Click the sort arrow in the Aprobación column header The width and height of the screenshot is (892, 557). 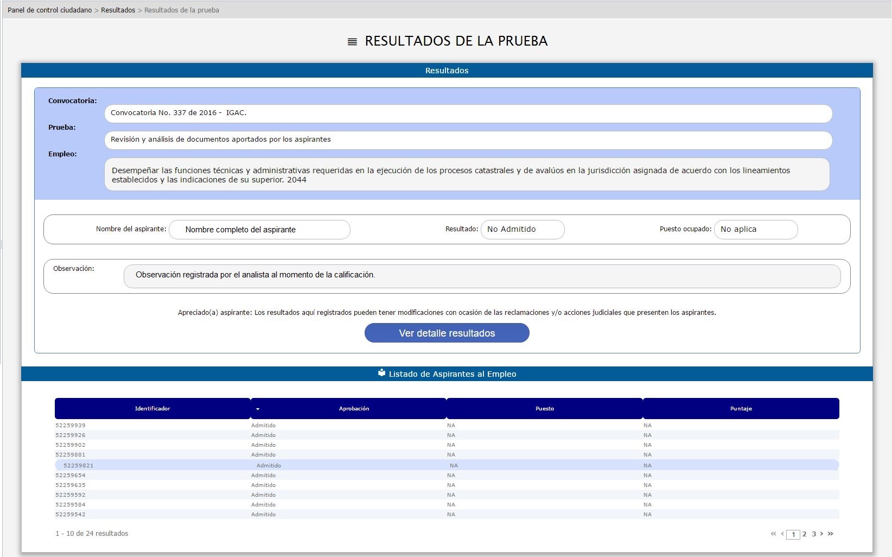coord(258,409)
